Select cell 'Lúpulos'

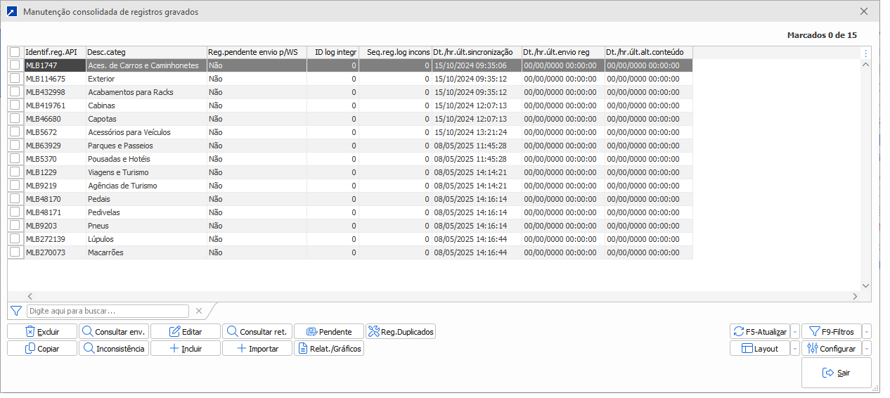tap(146, 239)
